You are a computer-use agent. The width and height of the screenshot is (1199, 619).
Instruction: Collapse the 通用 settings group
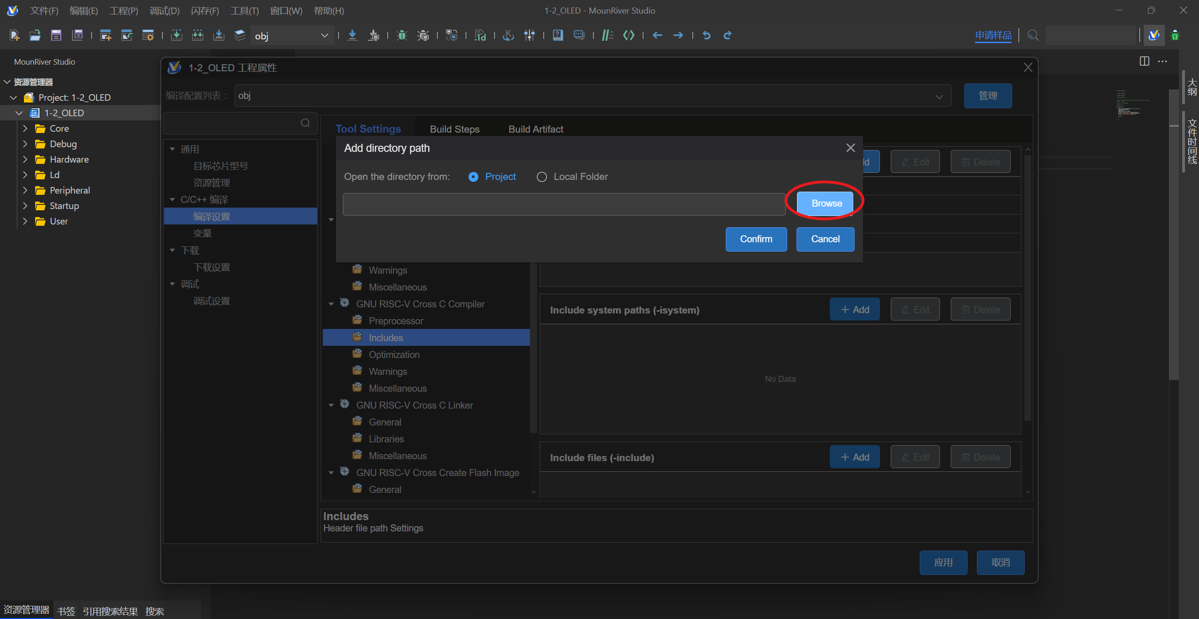coord(172,149)
